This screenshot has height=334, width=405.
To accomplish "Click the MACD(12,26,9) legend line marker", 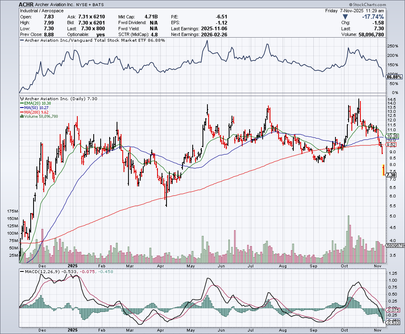I will click(22, 271).
